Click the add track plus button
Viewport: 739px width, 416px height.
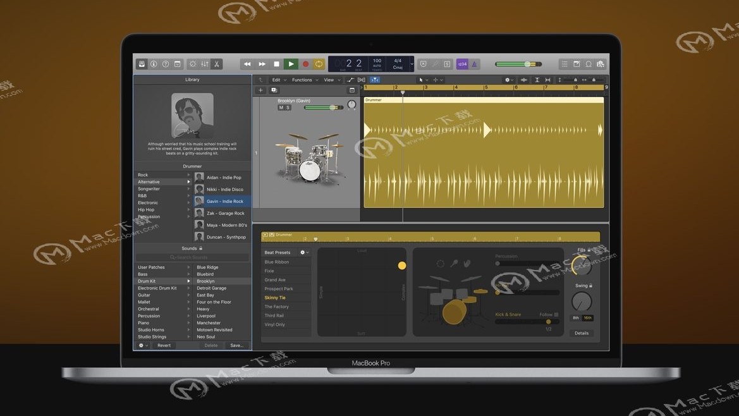[x=260, y=90]
